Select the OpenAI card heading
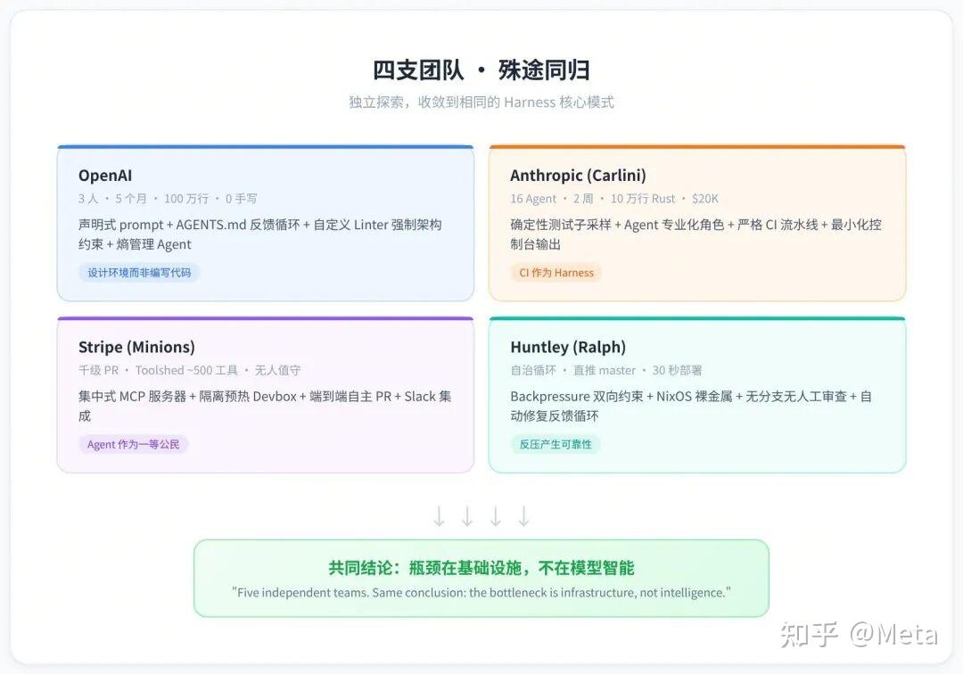963x674 pixels. [x=105, y=176]
